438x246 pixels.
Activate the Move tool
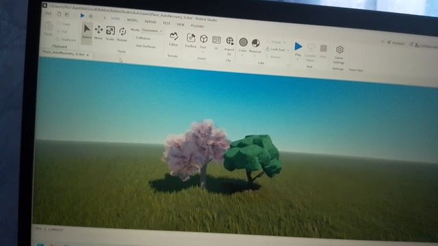pyautogui.click(x=99, y=32)
